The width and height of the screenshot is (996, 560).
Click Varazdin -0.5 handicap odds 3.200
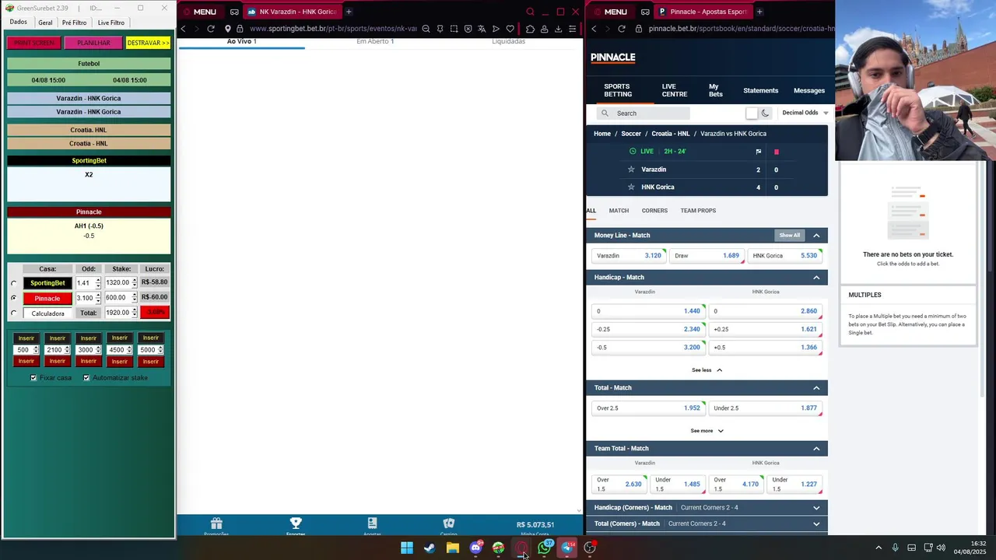tap(648, 348)
